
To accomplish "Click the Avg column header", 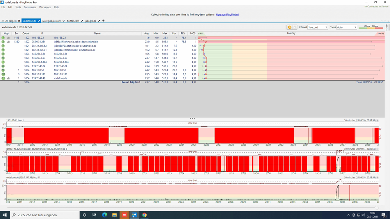I will point(146,33).
